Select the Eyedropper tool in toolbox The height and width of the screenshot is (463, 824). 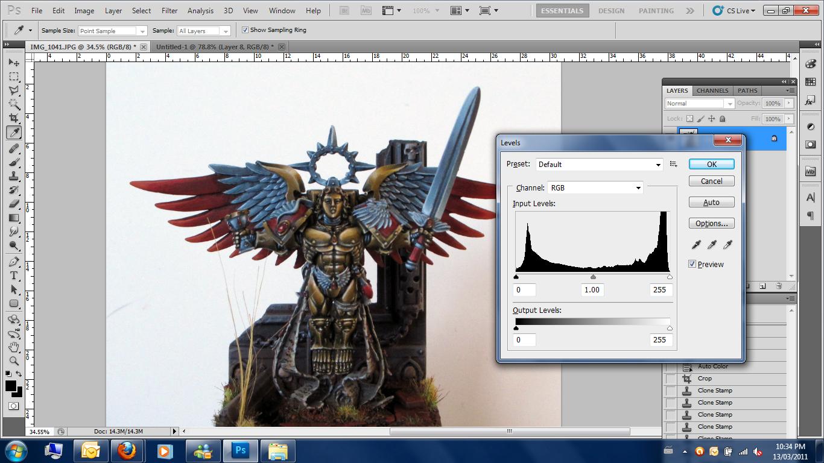pos(14,133)
